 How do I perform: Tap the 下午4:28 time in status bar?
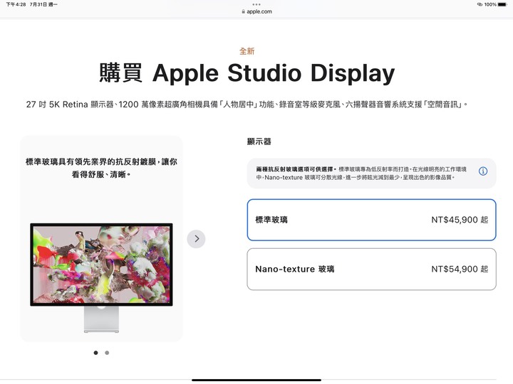pyautogui.click(x=16, y=4)
